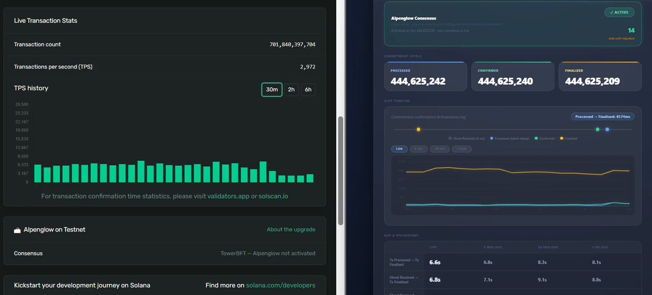Click the 8.3s table value
Screen dimensions: 652x295
[x=542, y=262]
